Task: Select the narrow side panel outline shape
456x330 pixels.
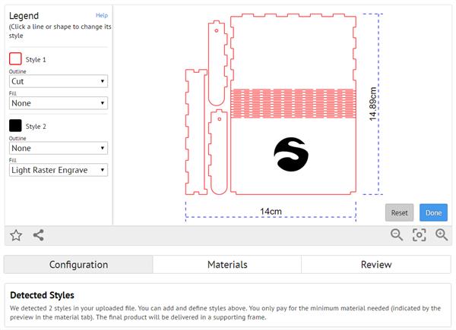Action: [196, 132]
